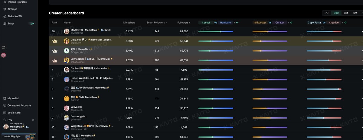Click yueya.eth profile avatar

coord(67,108)
